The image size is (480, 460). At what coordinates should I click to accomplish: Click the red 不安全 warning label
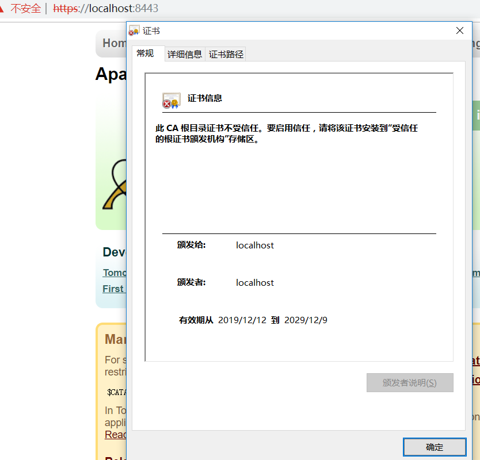(26, 9)
